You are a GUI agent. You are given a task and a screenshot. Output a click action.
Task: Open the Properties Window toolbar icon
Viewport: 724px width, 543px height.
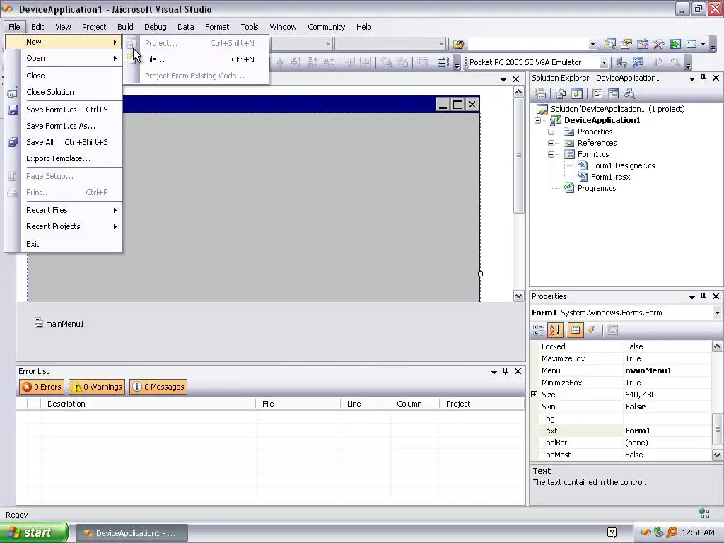(626, 44)
